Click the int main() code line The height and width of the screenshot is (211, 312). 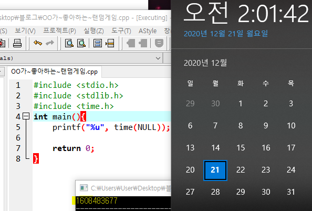click(x=60, y=117)
